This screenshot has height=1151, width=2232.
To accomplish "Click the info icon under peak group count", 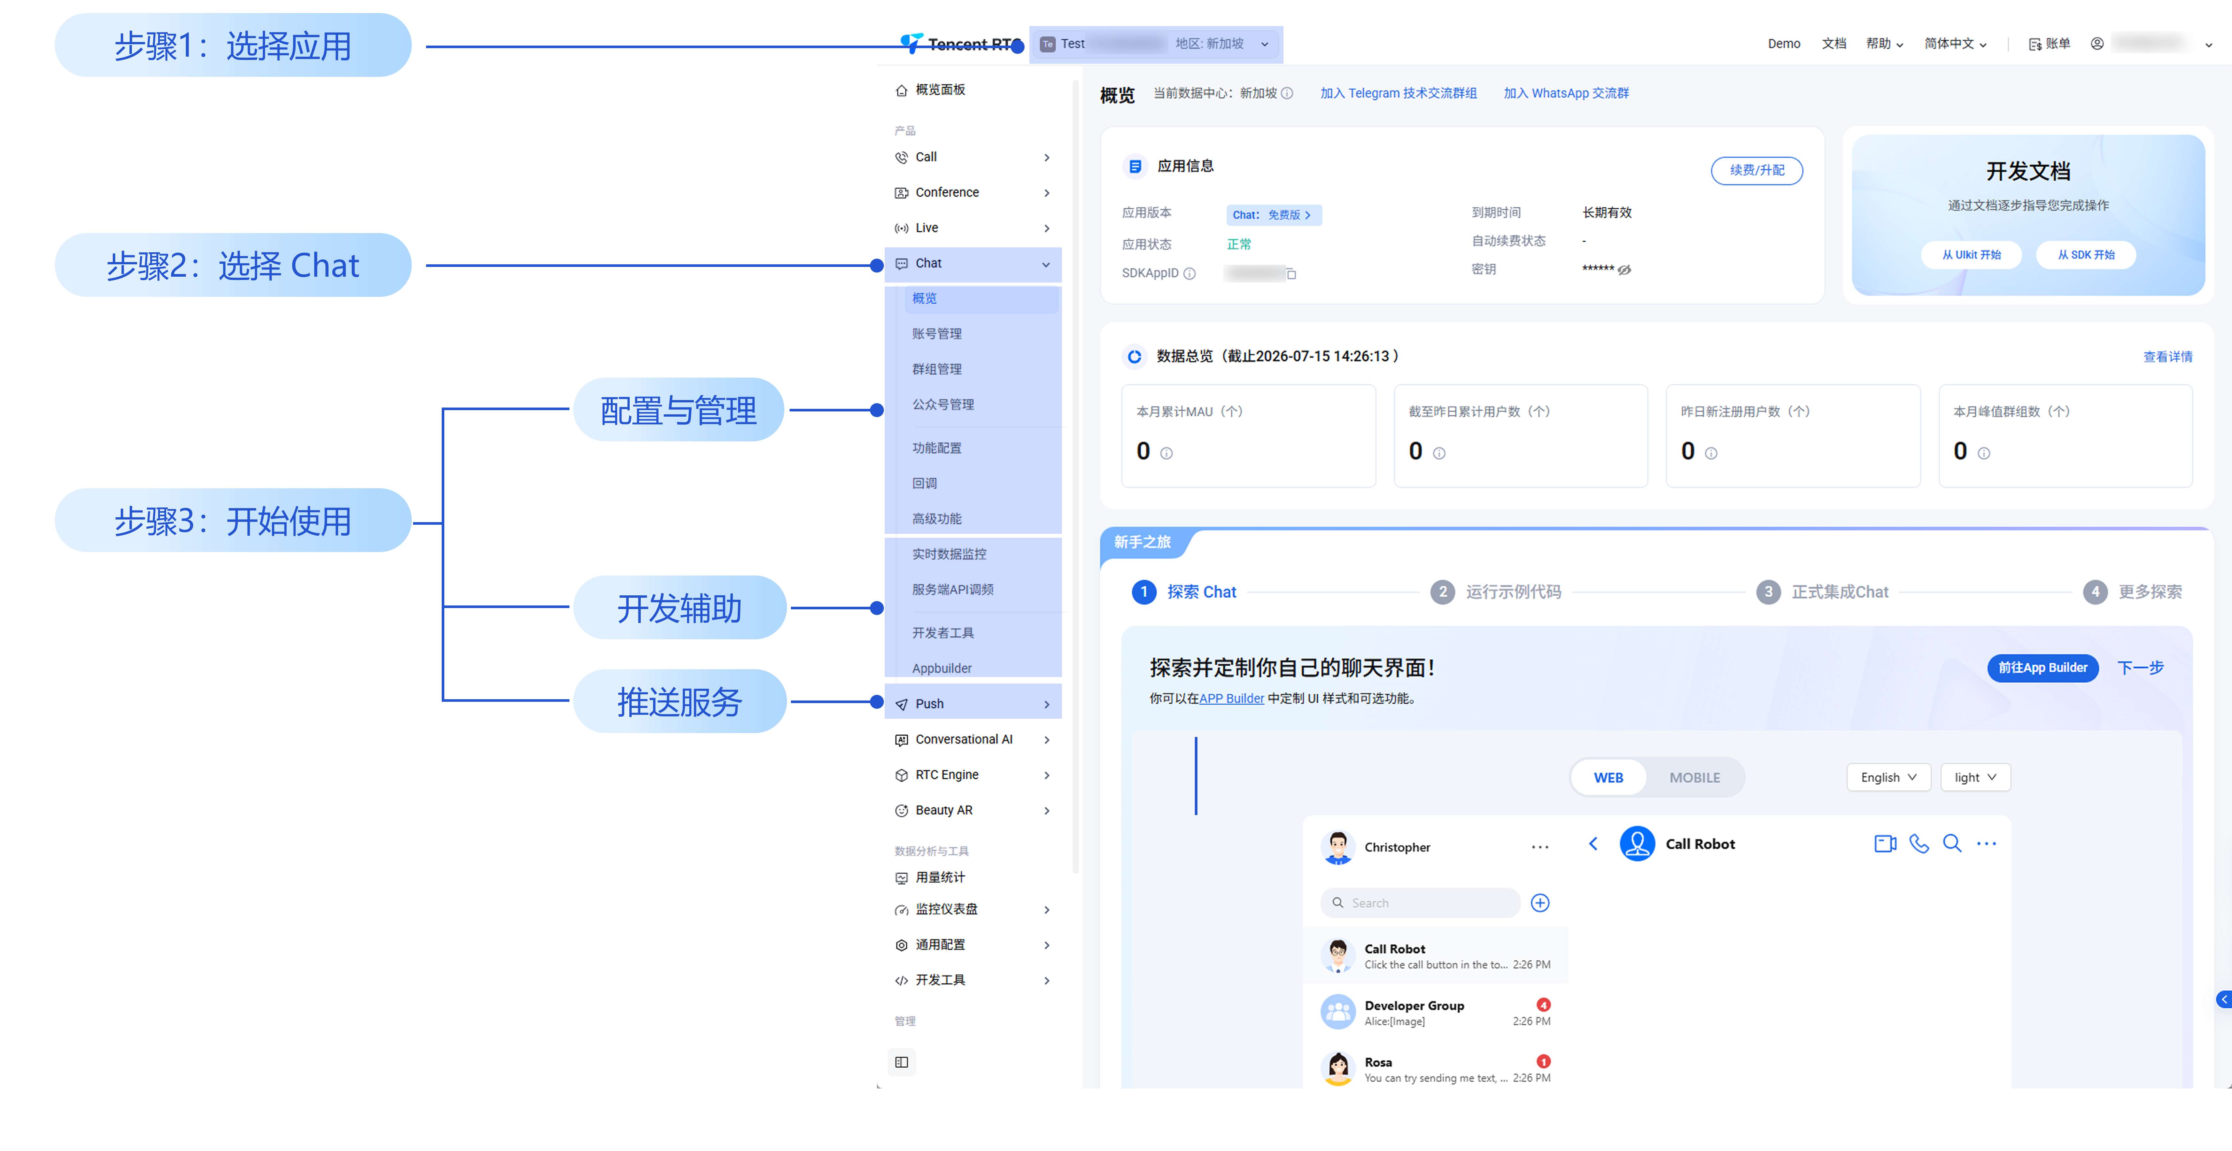I will point(1984,453).
